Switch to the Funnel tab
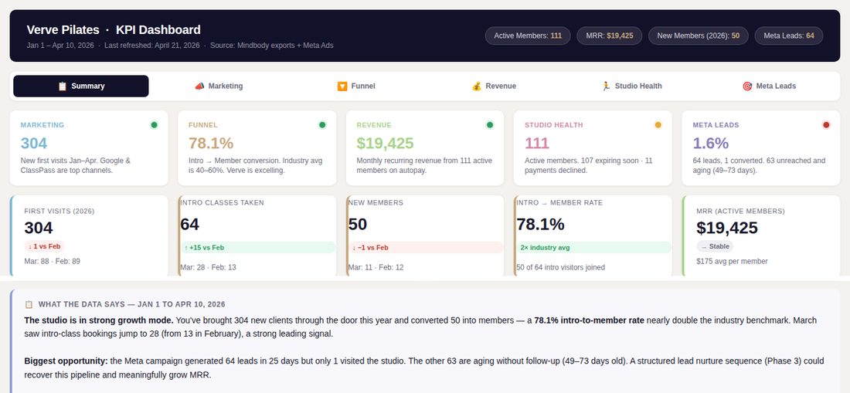 coord(356,86)
